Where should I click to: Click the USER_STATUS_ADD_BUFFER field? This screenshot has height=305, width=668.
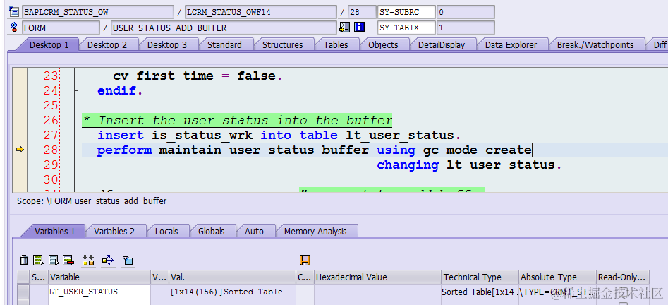click(224, 28)
